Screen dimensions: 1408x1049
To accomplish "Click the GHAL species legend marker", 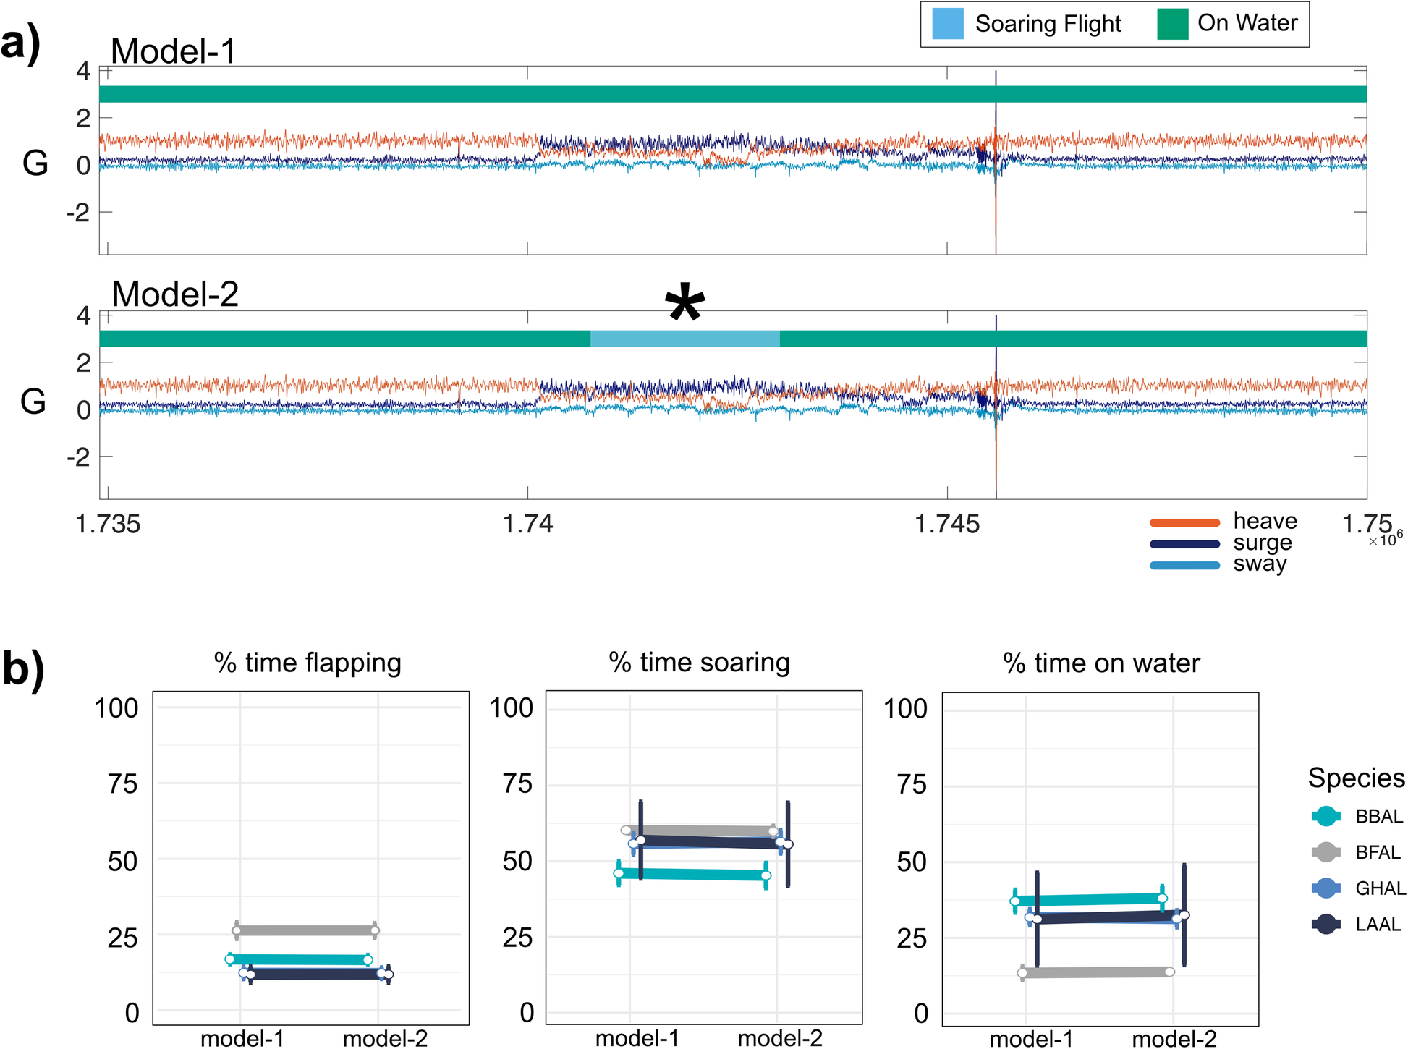I will pyautogui.click(x=1326, y=888).
